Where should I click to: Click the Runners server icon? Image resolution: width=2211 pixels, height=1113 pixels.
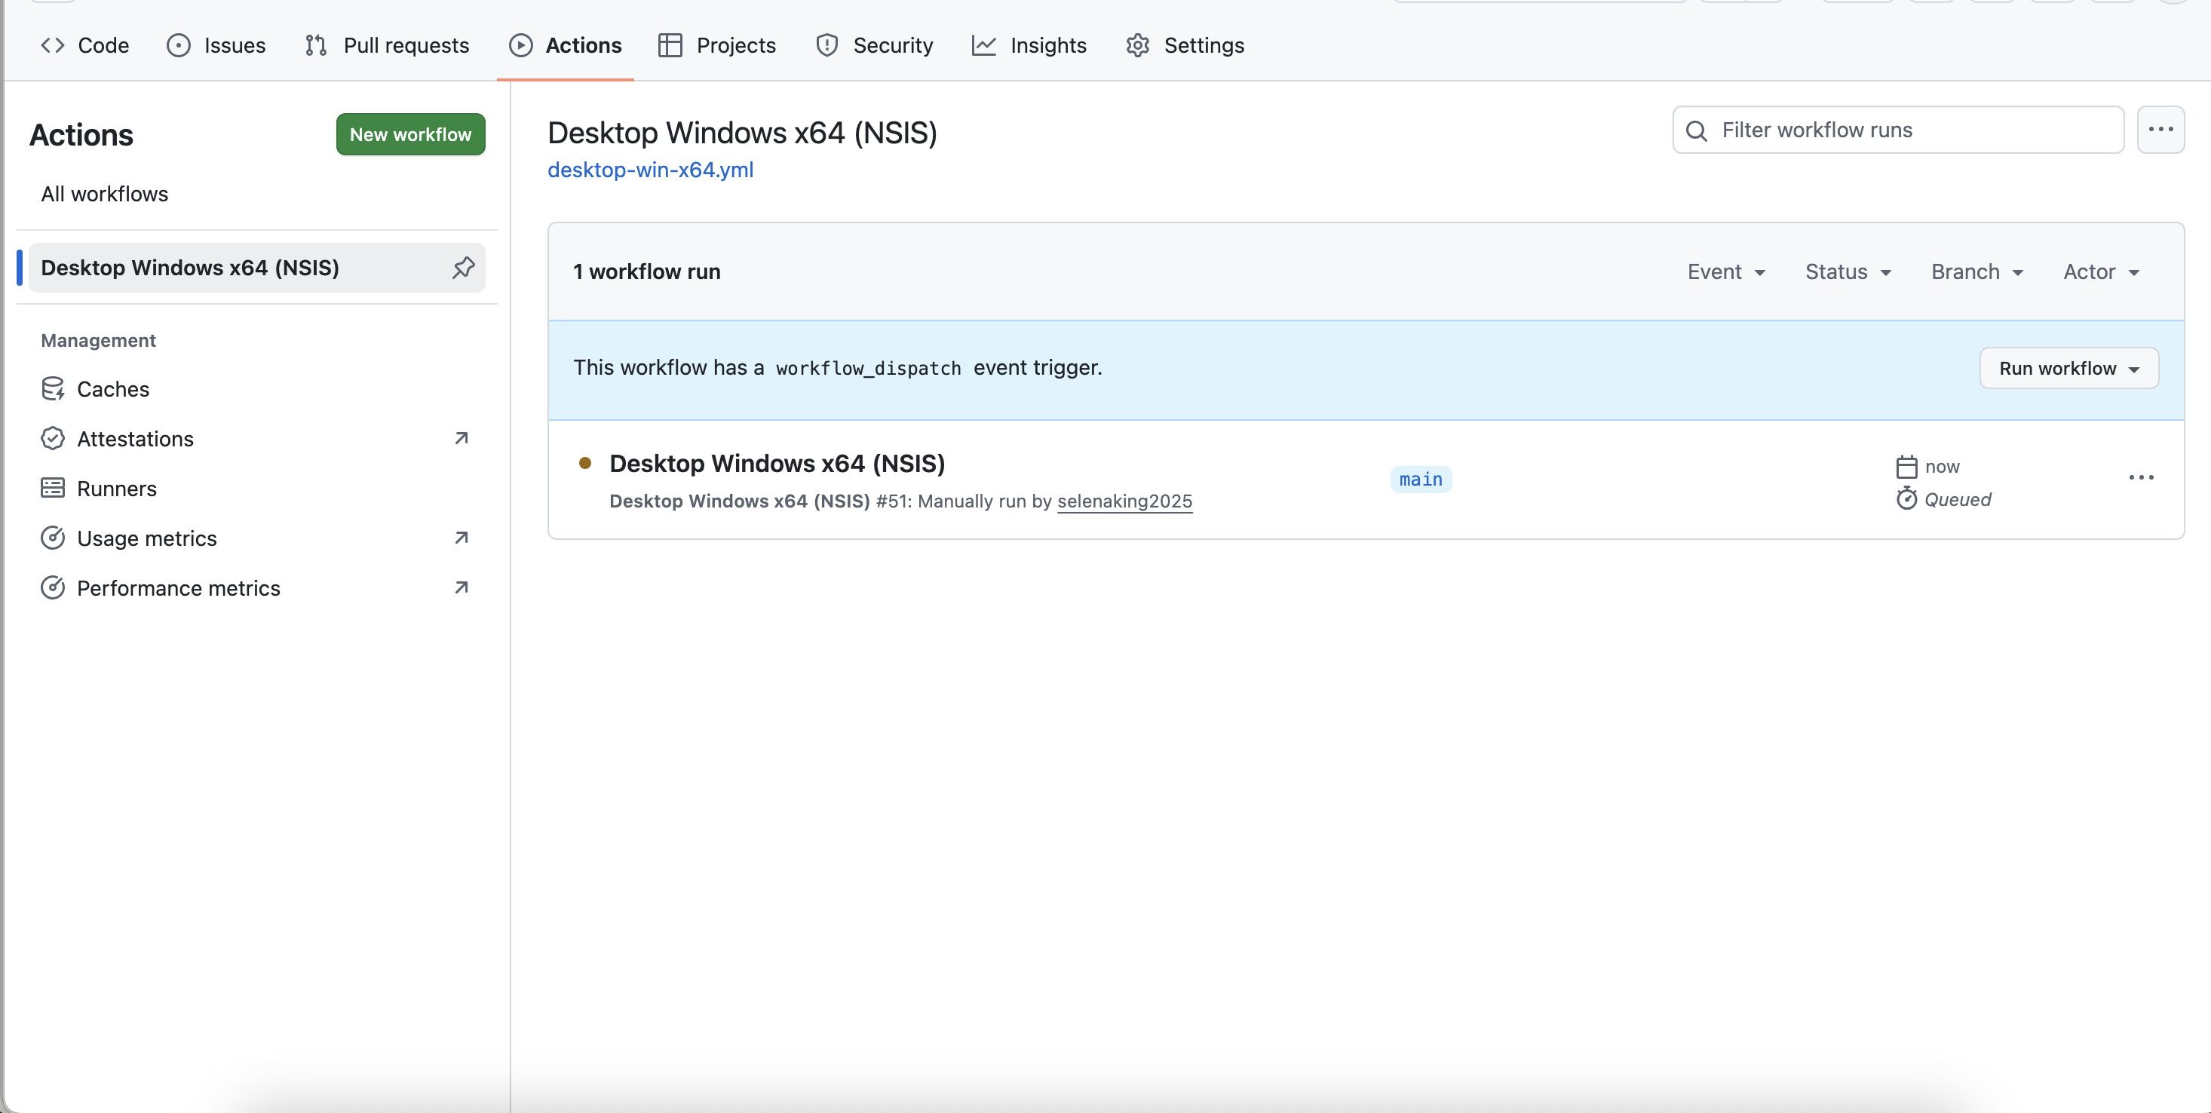(x=54, y=489)
